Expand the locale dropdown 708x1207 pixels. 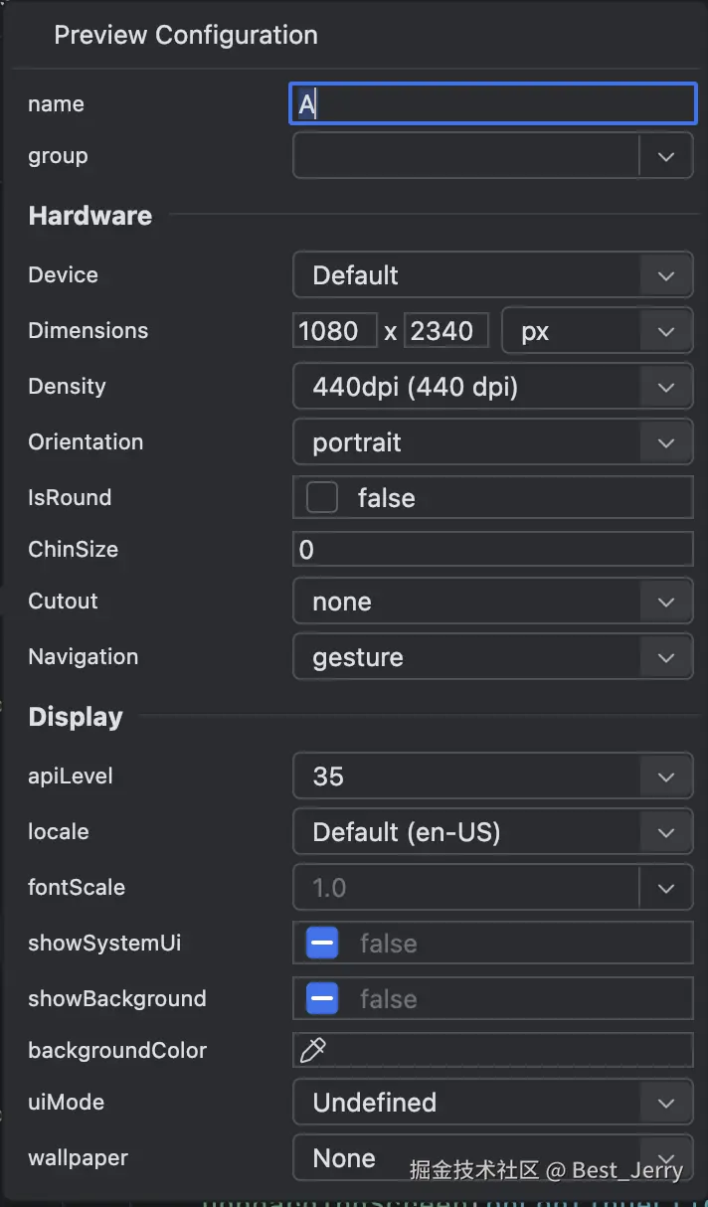[x=666, y=832]
